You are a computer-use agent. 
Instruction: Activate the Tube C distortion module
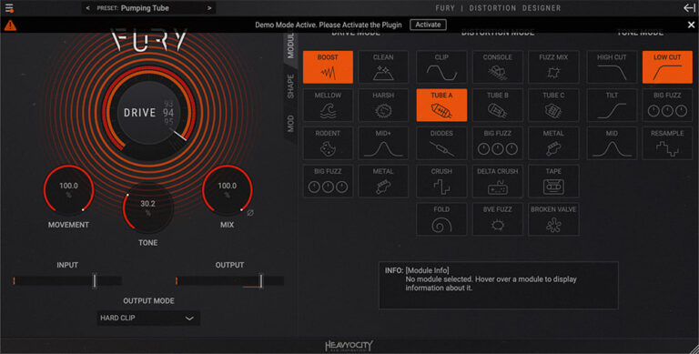coord(553,105)
